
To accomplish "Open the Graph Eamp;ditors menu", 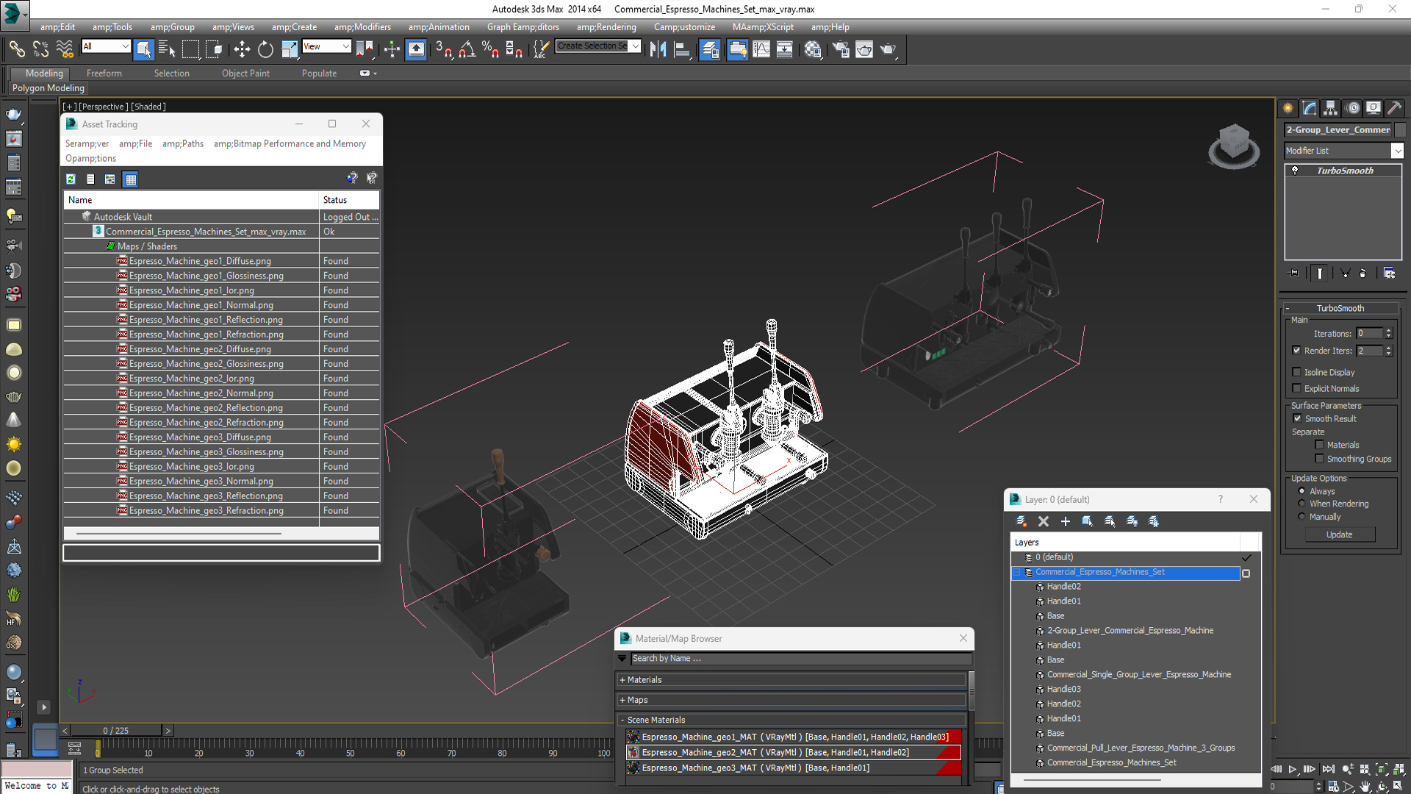I will pyautogui.click(x=523, y=27).
